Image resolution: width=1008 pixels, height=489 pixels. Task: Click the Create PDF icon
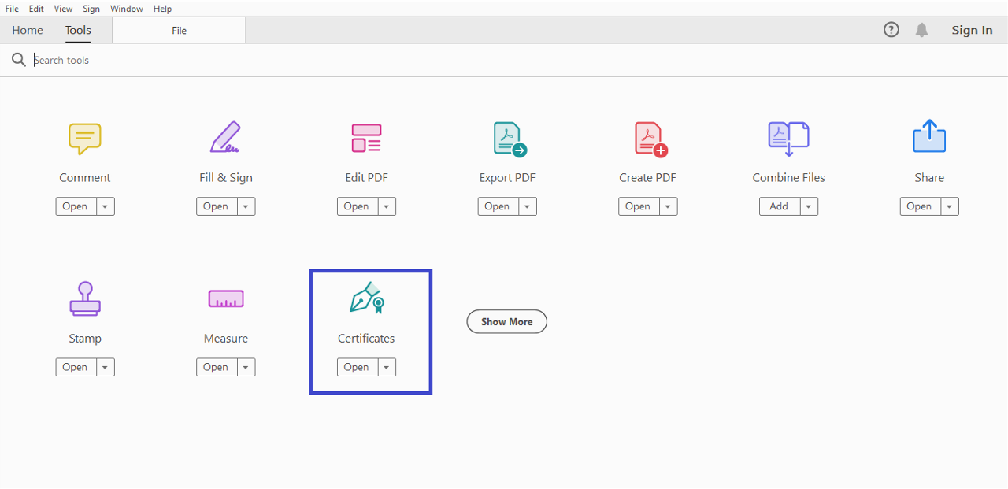point(650,139)
